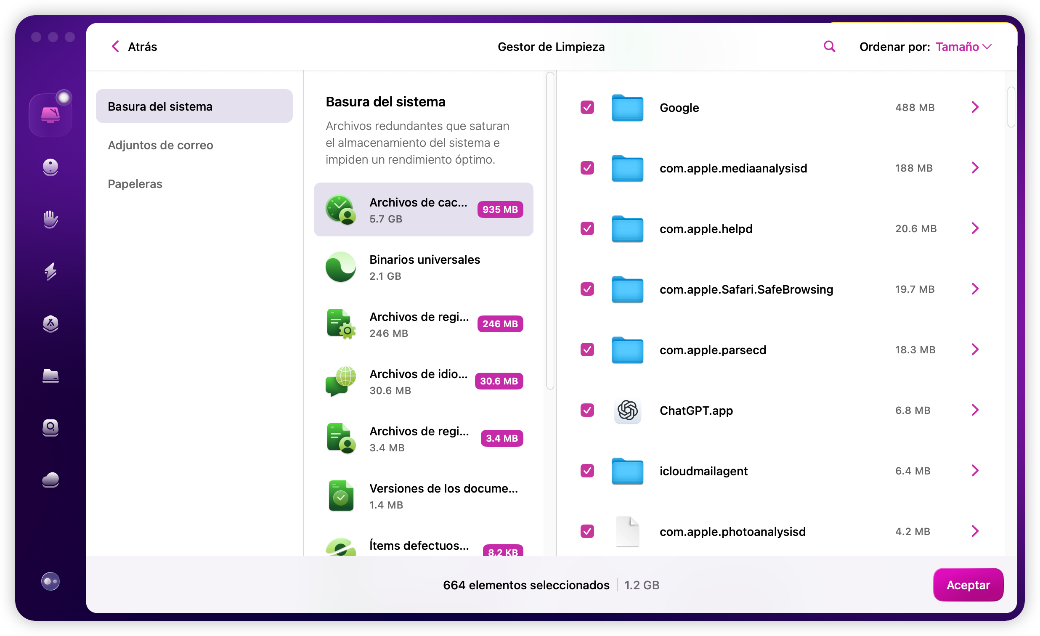Image resolution: width=1040 pixels, height=636 pixels.
Task: Click the Aceptar button
Action: click(x=968, y=585)
